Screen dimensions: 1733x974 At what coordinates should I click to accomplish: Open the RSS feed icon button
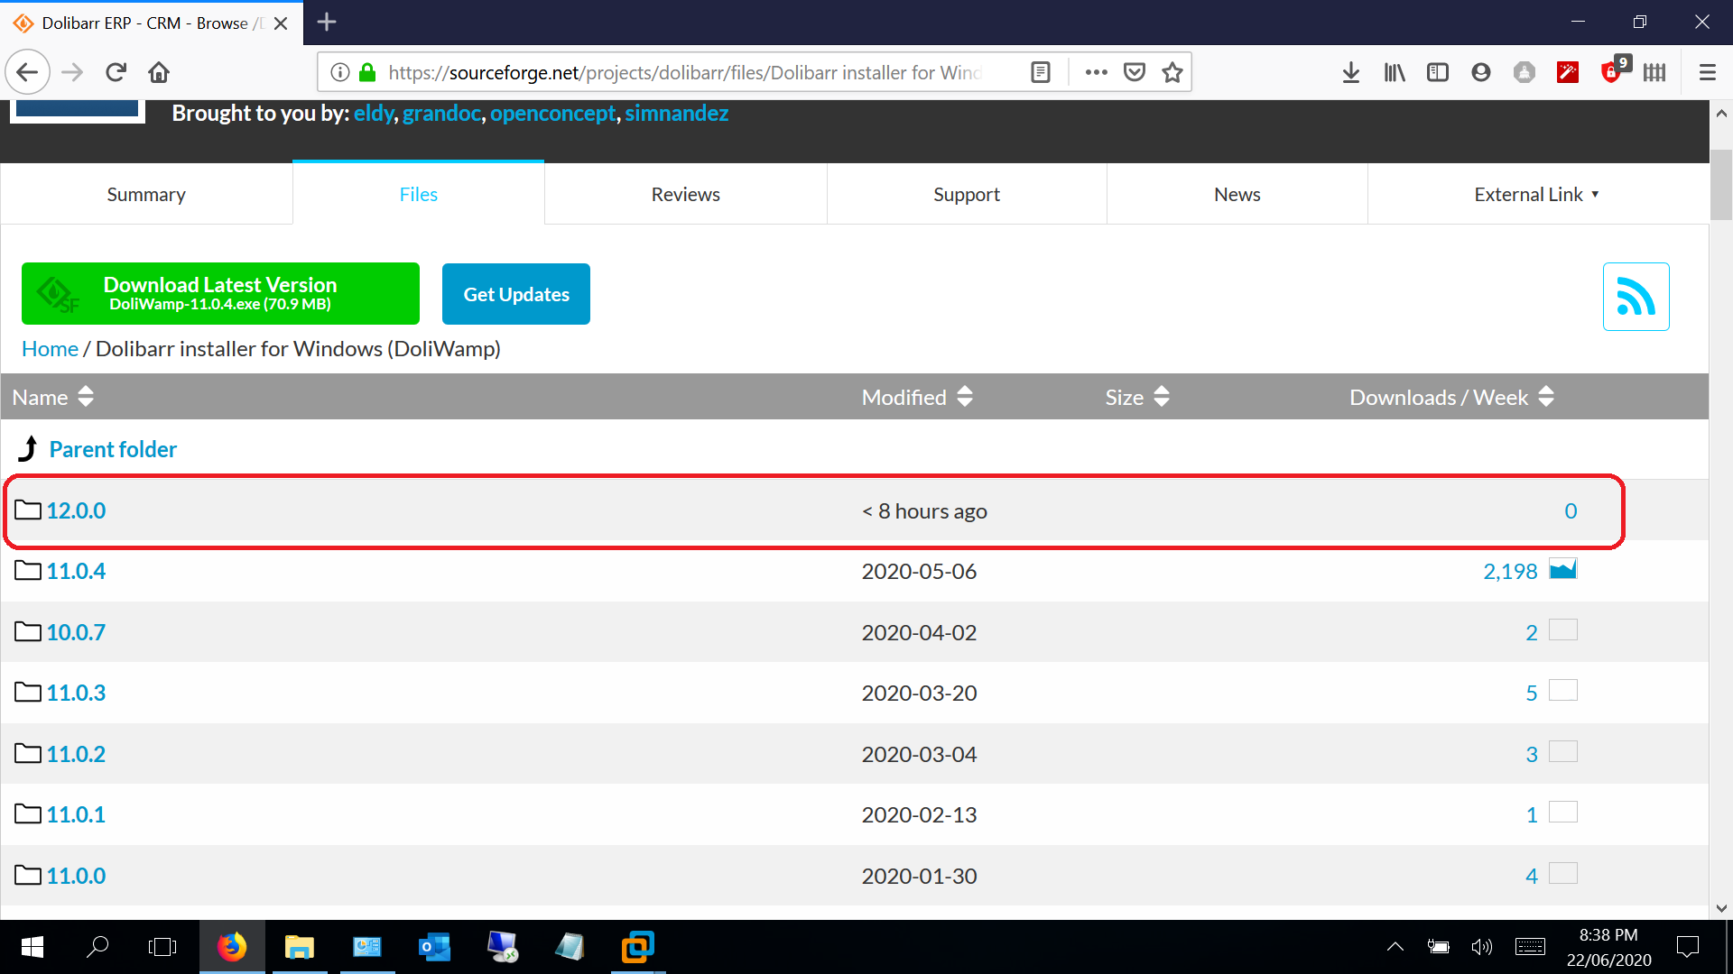pos(1636,297)
